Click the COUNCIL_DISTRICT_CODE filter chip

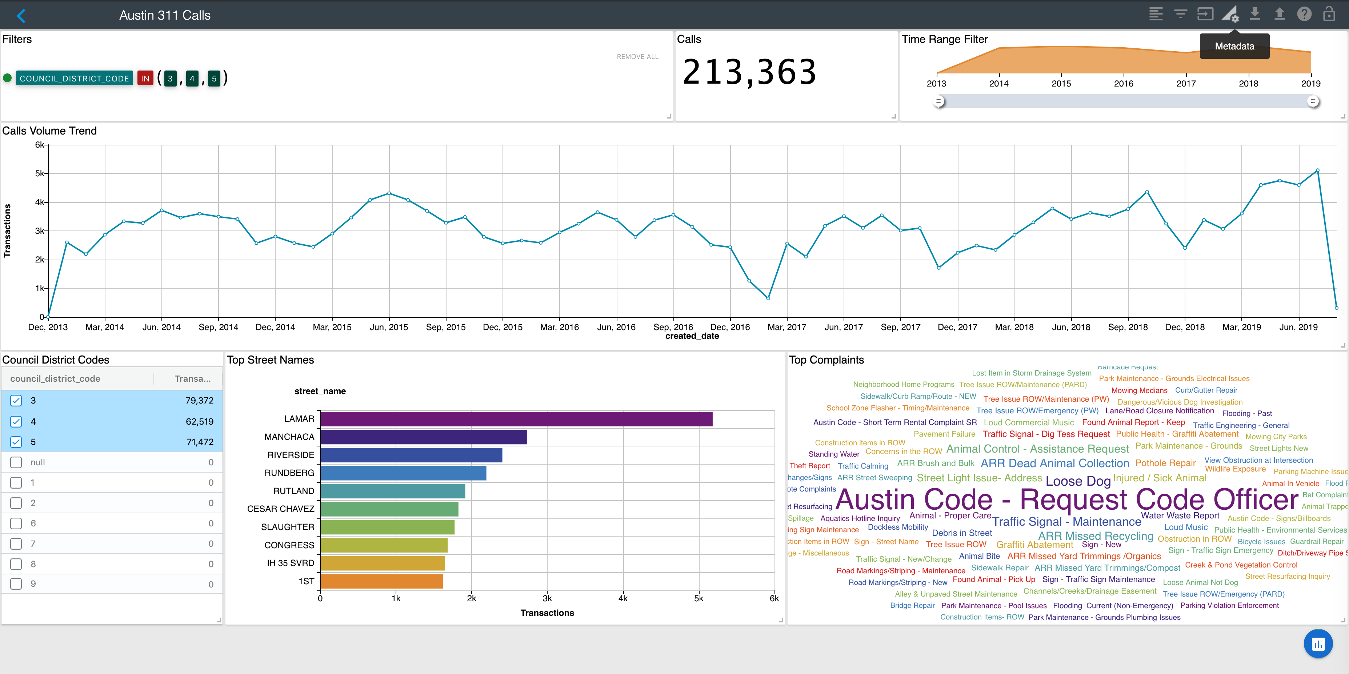click(75, 79)
